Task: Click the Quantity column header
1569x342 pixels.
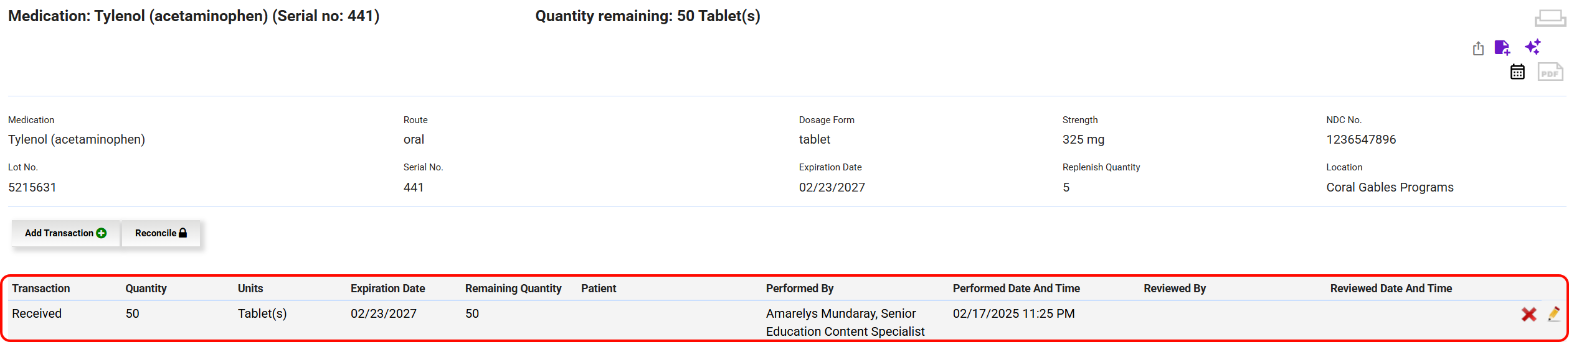Action: pos(146,289)
